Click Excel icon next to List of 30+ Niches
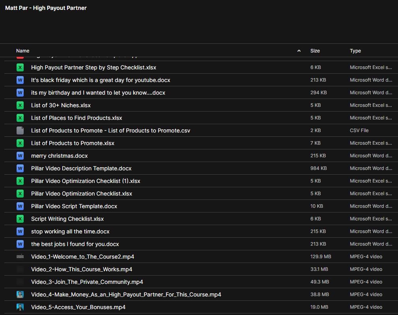 (20, 105)
